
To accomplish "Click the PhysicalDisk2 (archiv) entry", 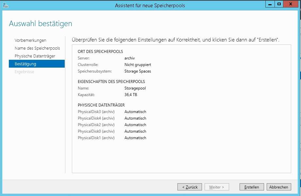I will click(x=96, y=125).
